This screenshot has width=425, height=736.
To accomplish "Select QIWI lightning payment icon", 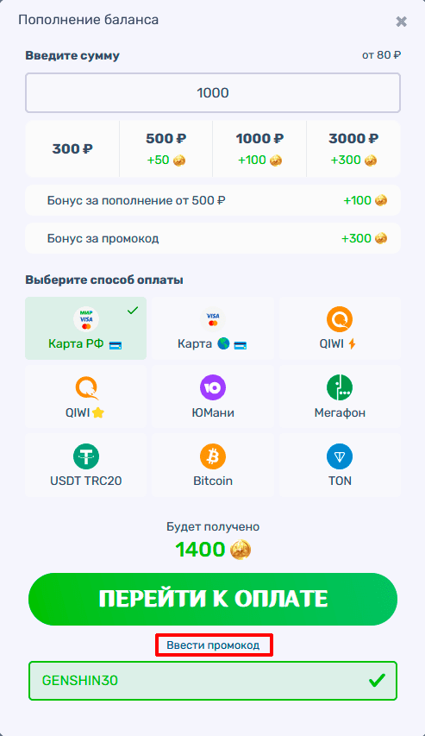I will (339, 319).
